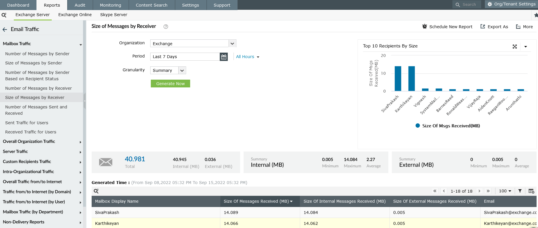Go back using the Email Traffic arrow
This screenshot has width=538, height=228.
click(x=5, y=29)
